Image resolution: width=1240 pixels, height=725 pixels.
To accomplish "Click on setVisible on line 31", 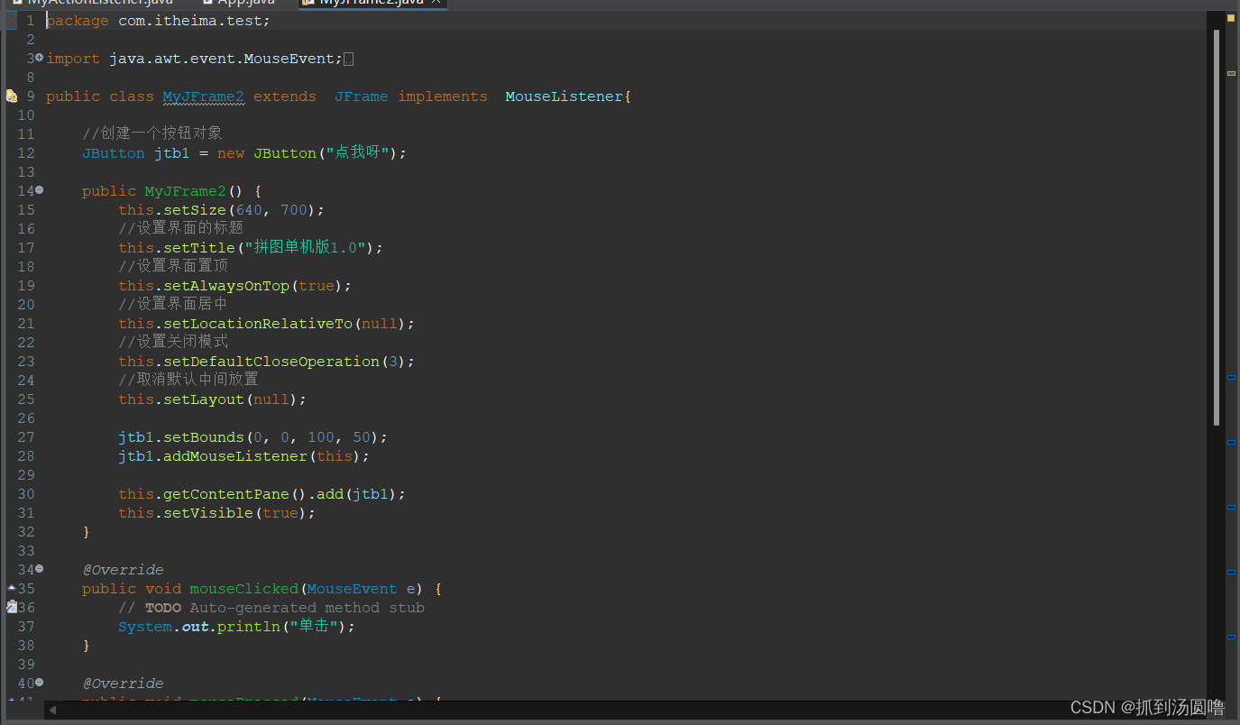I will click(208, 513).
